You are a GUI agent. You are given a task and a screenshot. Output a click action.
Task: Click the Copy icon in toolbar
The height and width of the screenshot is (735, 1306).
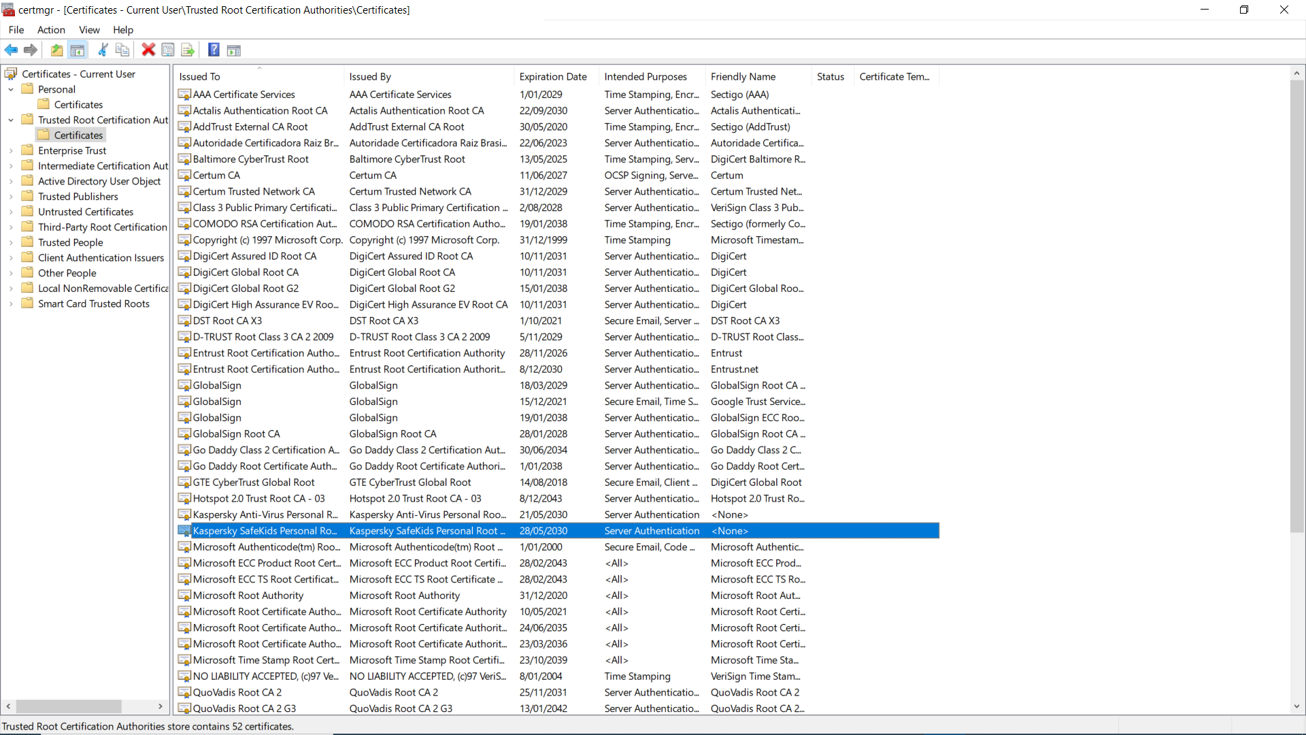[x=122, y=50]
